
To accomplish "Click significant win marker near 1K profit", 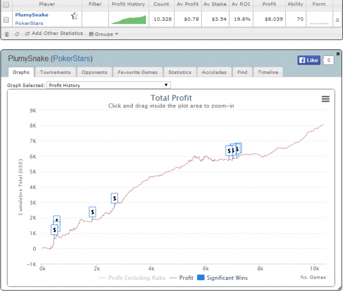I will pyautogui.click(x=54, y=230).
